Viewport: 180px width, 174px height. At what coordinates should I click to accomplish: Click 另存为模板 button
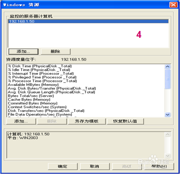87,121
